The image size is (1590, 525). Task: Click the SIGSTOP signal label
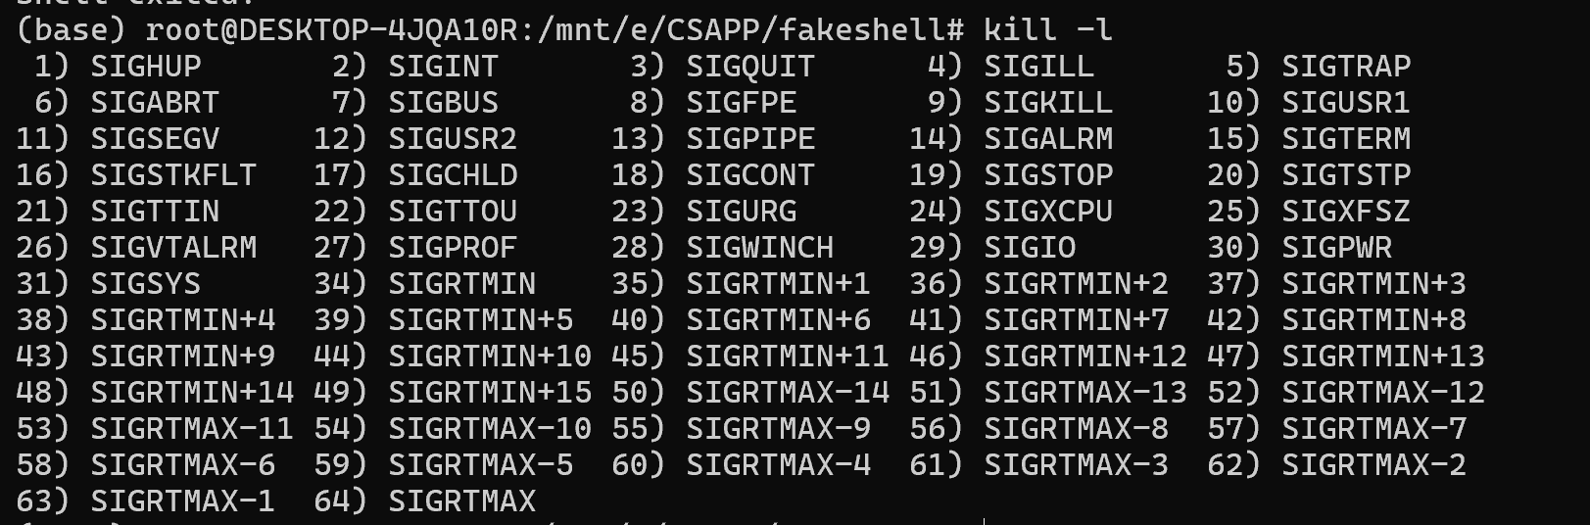click(1048, 174)
